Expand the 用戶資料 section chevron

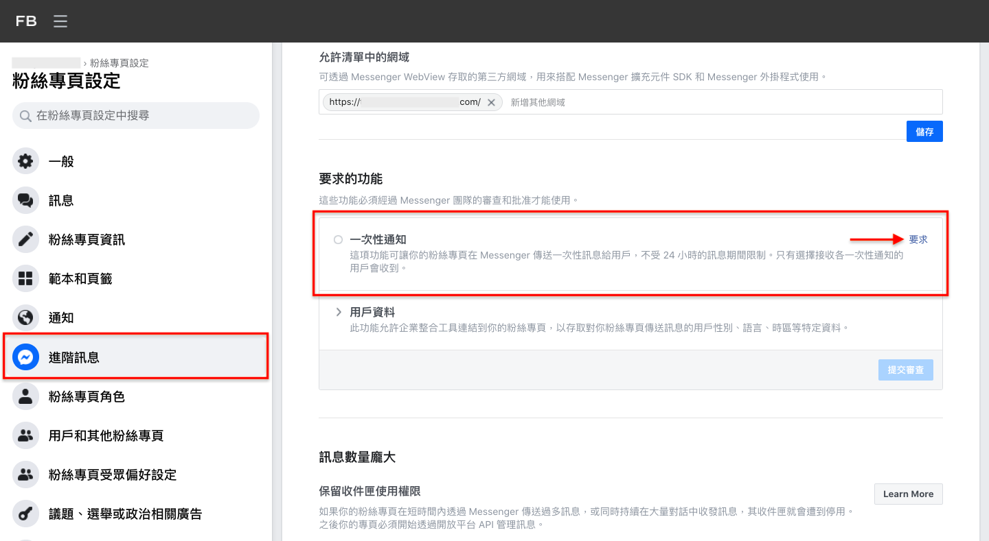pyautogui.click(x=339, y=312)
